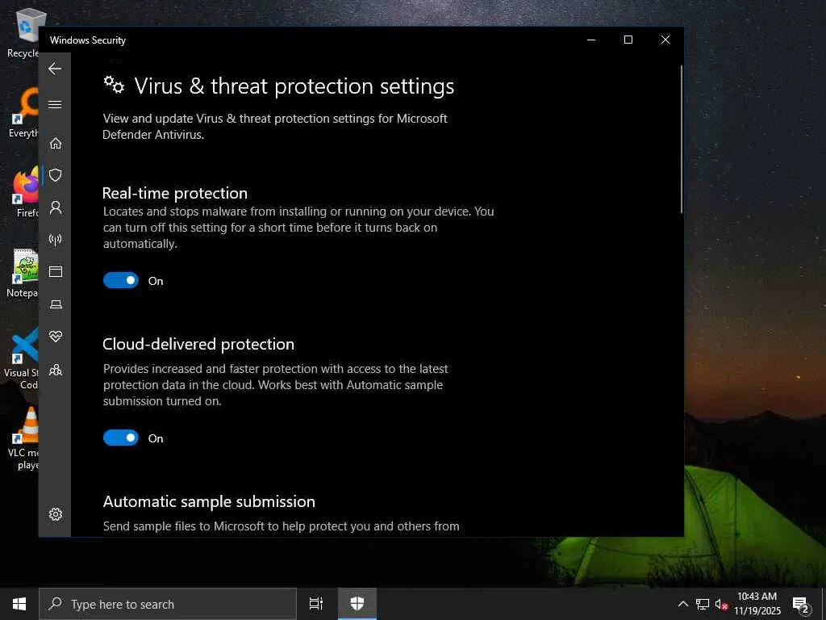Select the Visual Studio Code desktop shortcut
The width and height of the screenshot is (826, 620).
[x=22, y=358]
